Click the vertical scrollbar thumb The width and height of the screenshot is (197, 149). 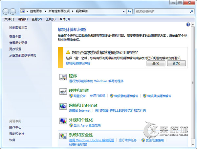click(193, 83)
